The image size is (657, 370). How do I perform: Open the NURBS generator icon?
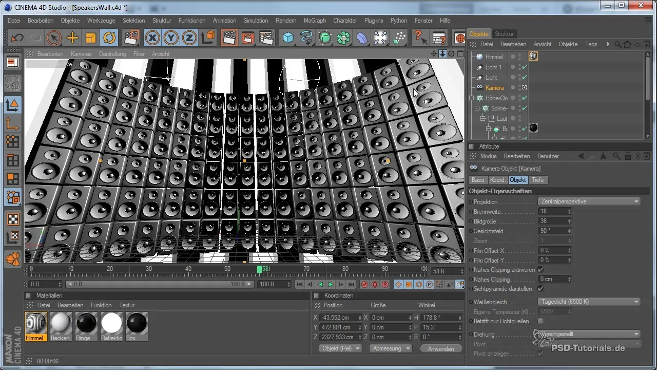(325, 38)
